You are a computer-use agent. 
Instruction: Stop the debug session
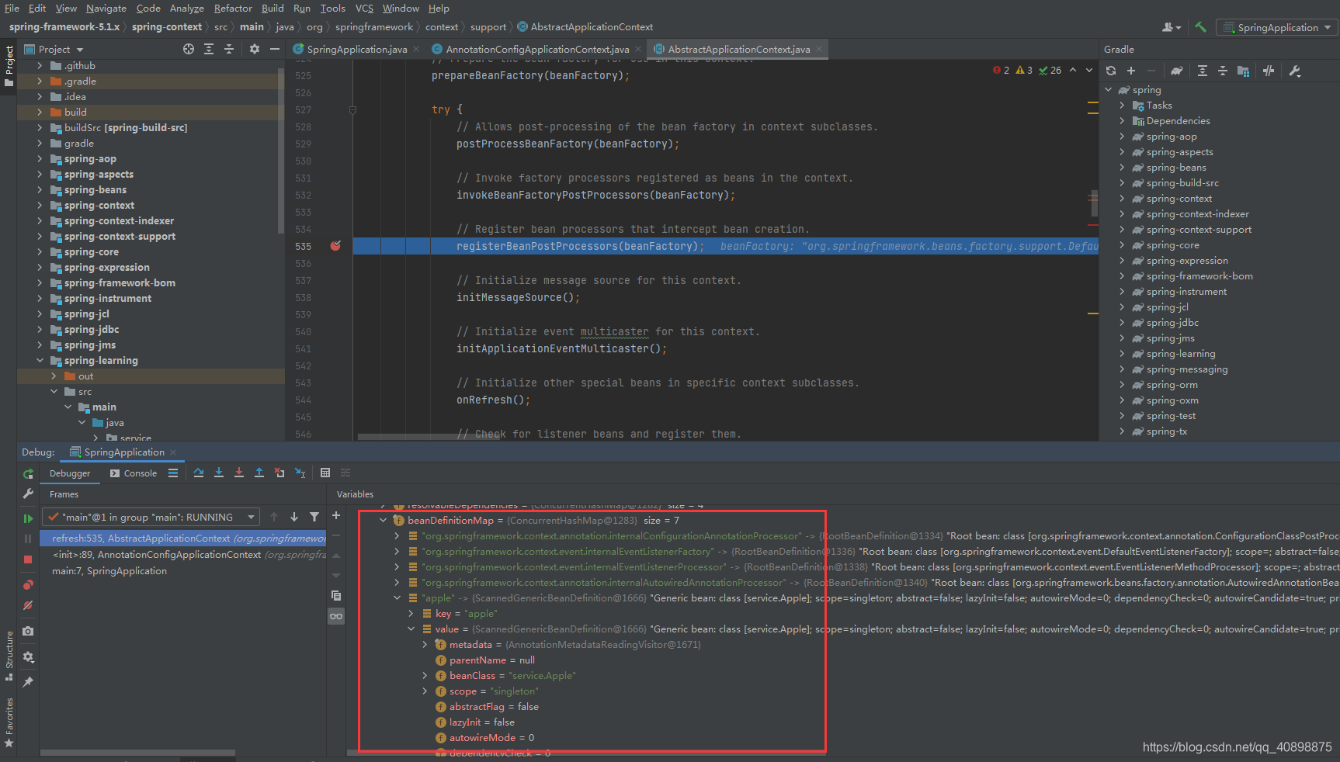click(28, 559)
